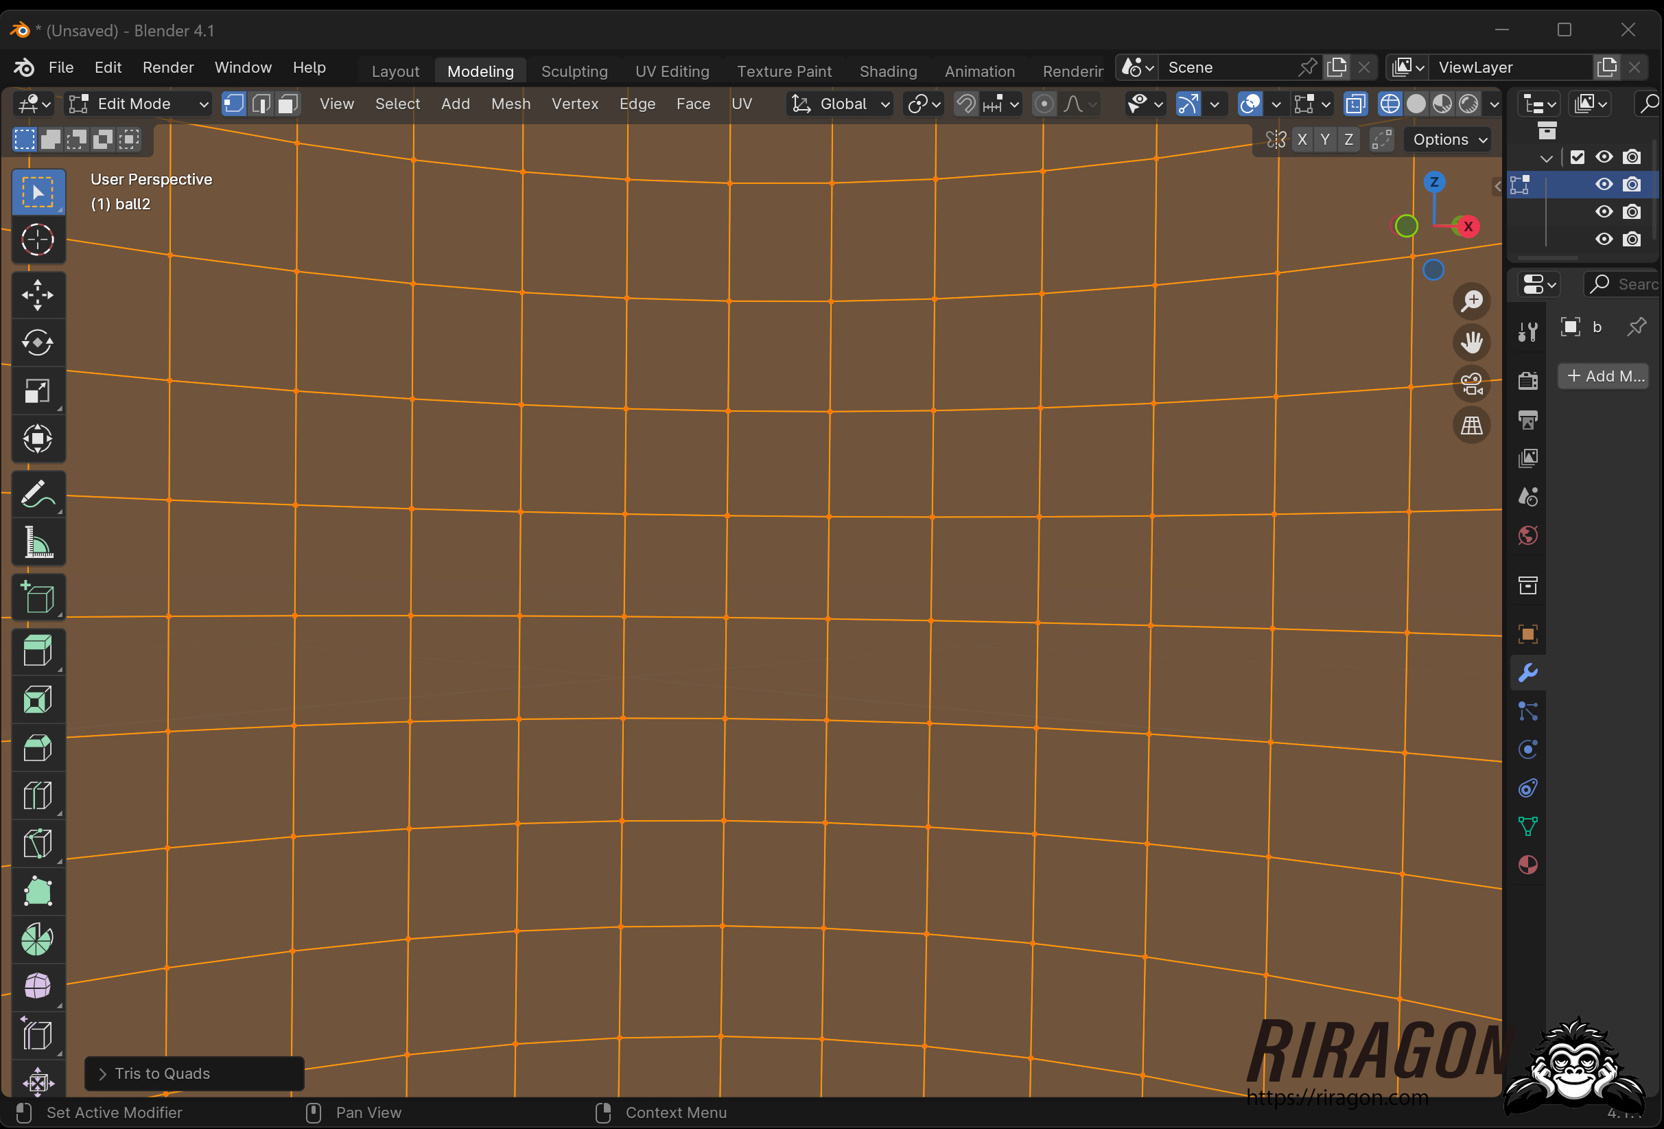Screen dimensions: 1664x1129
Task: Select the Move tool in toolbar
Action: pos(37,294)
